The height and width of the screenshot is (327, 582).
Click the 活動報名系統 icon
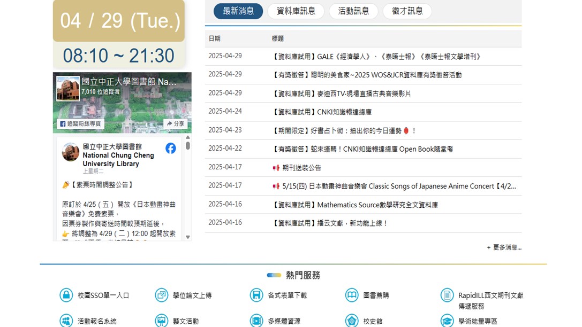click(66, 321)
